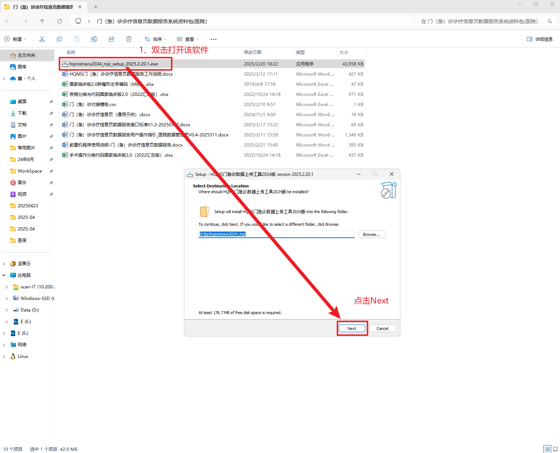The image size is (560, 453).
Task: Click the Rename icon in toolbar
Action: 94,39
